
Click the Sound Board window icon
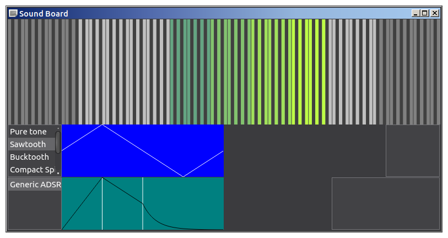point(13,13)
